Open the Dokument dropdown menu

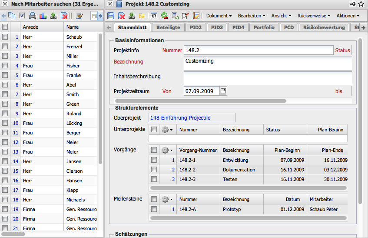219,16
